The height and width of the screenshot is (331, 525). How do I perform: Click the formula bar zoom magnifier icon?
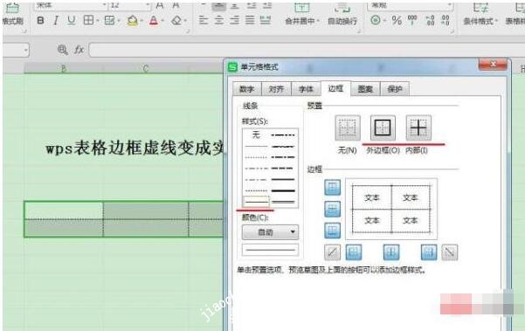[x=62, y=50]
